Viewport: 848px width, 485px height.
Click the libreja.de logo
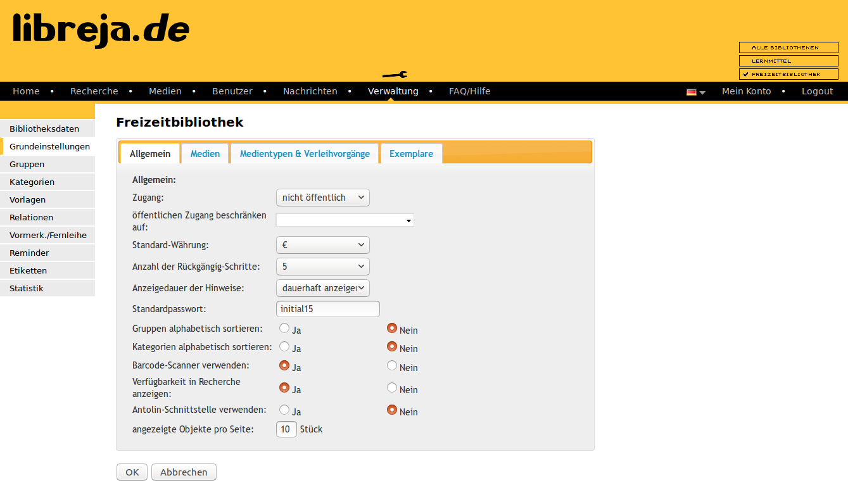point(101,30)
